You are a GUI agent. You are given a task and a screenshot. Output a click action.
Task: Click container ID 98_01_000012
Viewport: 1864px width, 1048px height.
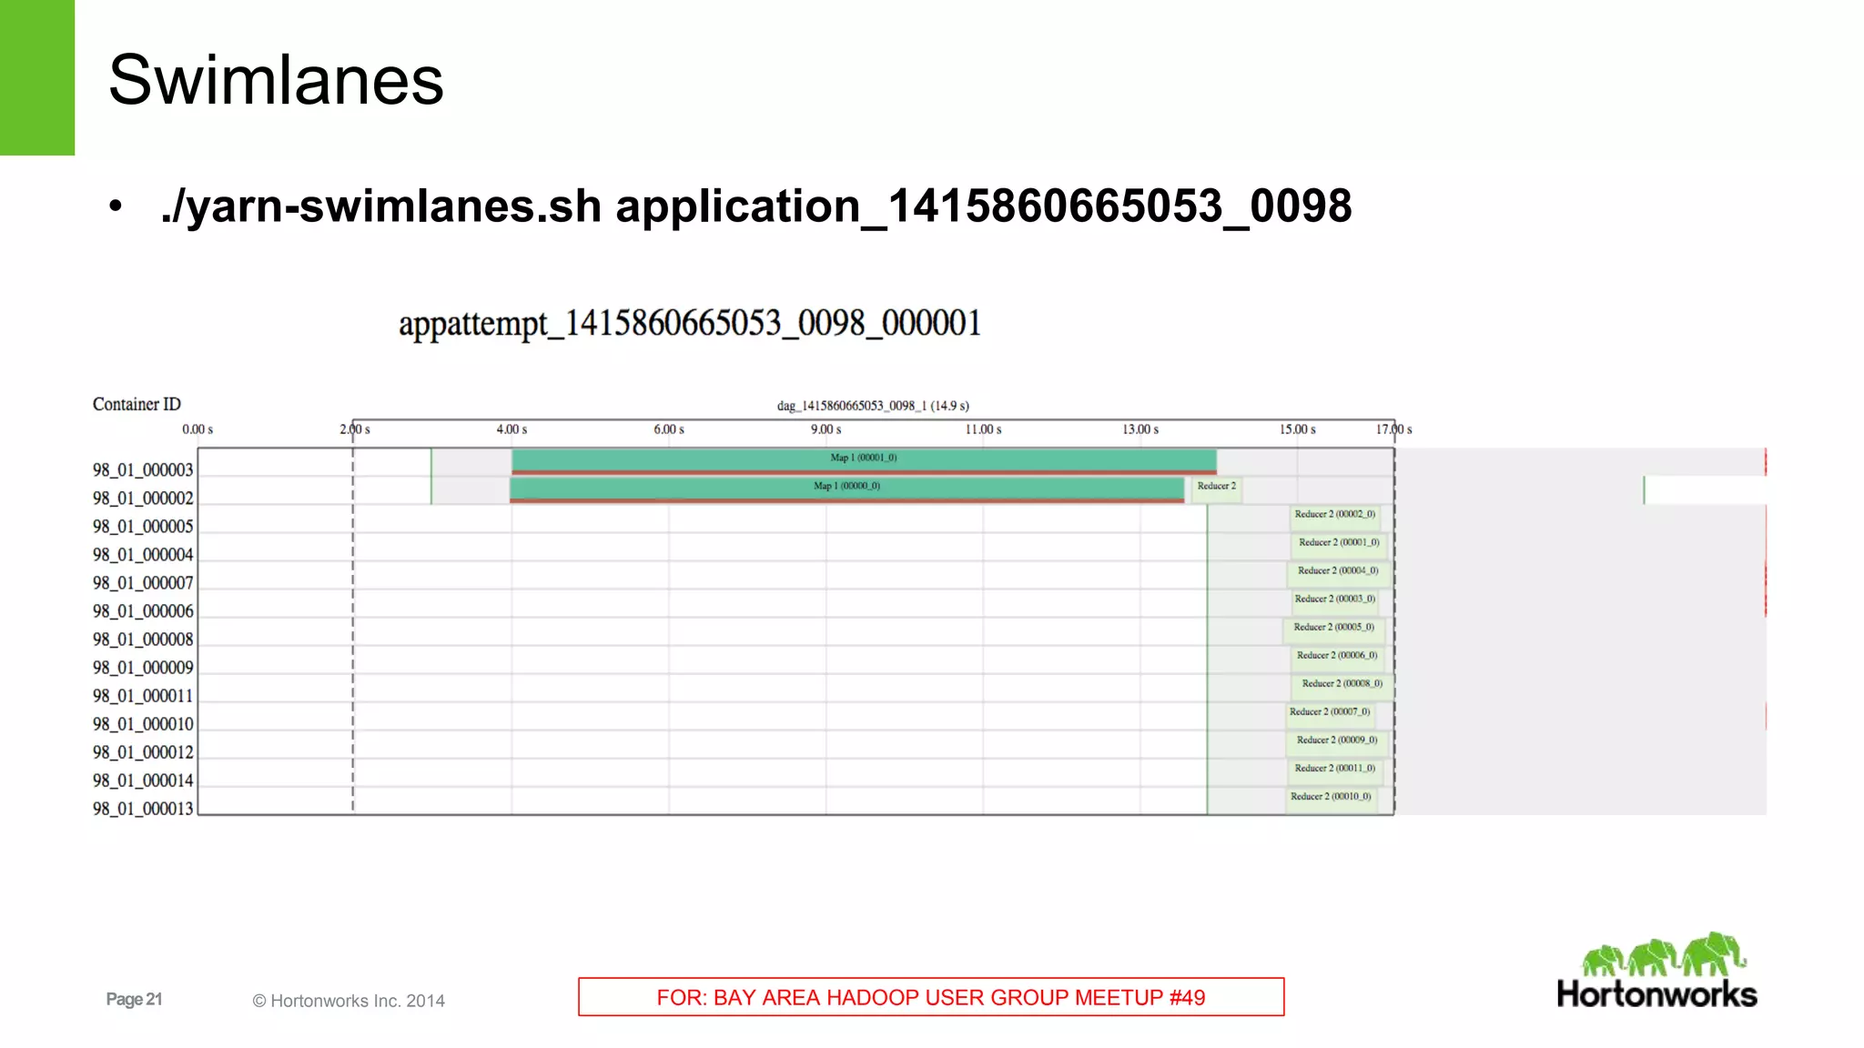point(143,752)
